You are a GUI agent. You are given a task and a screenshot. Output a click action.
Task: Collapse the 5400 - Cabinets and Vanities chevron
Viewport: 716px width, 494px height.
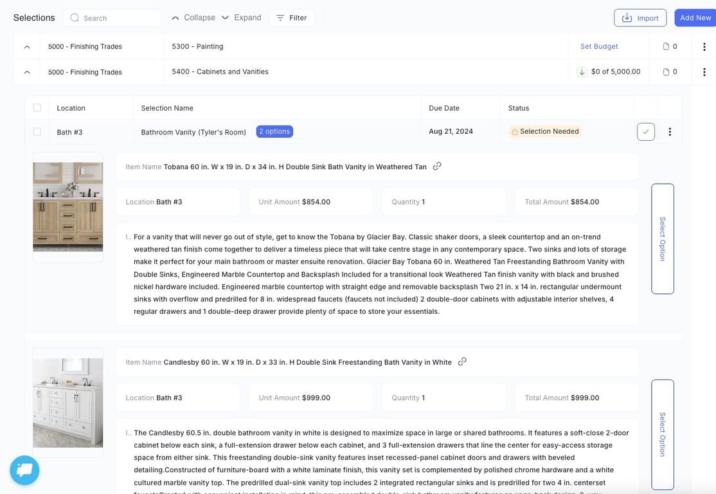point(27,72)
